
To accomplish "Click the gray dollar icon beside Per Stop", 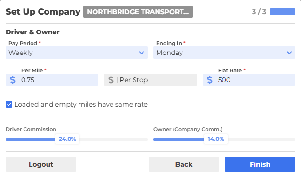I will (111, 80).
